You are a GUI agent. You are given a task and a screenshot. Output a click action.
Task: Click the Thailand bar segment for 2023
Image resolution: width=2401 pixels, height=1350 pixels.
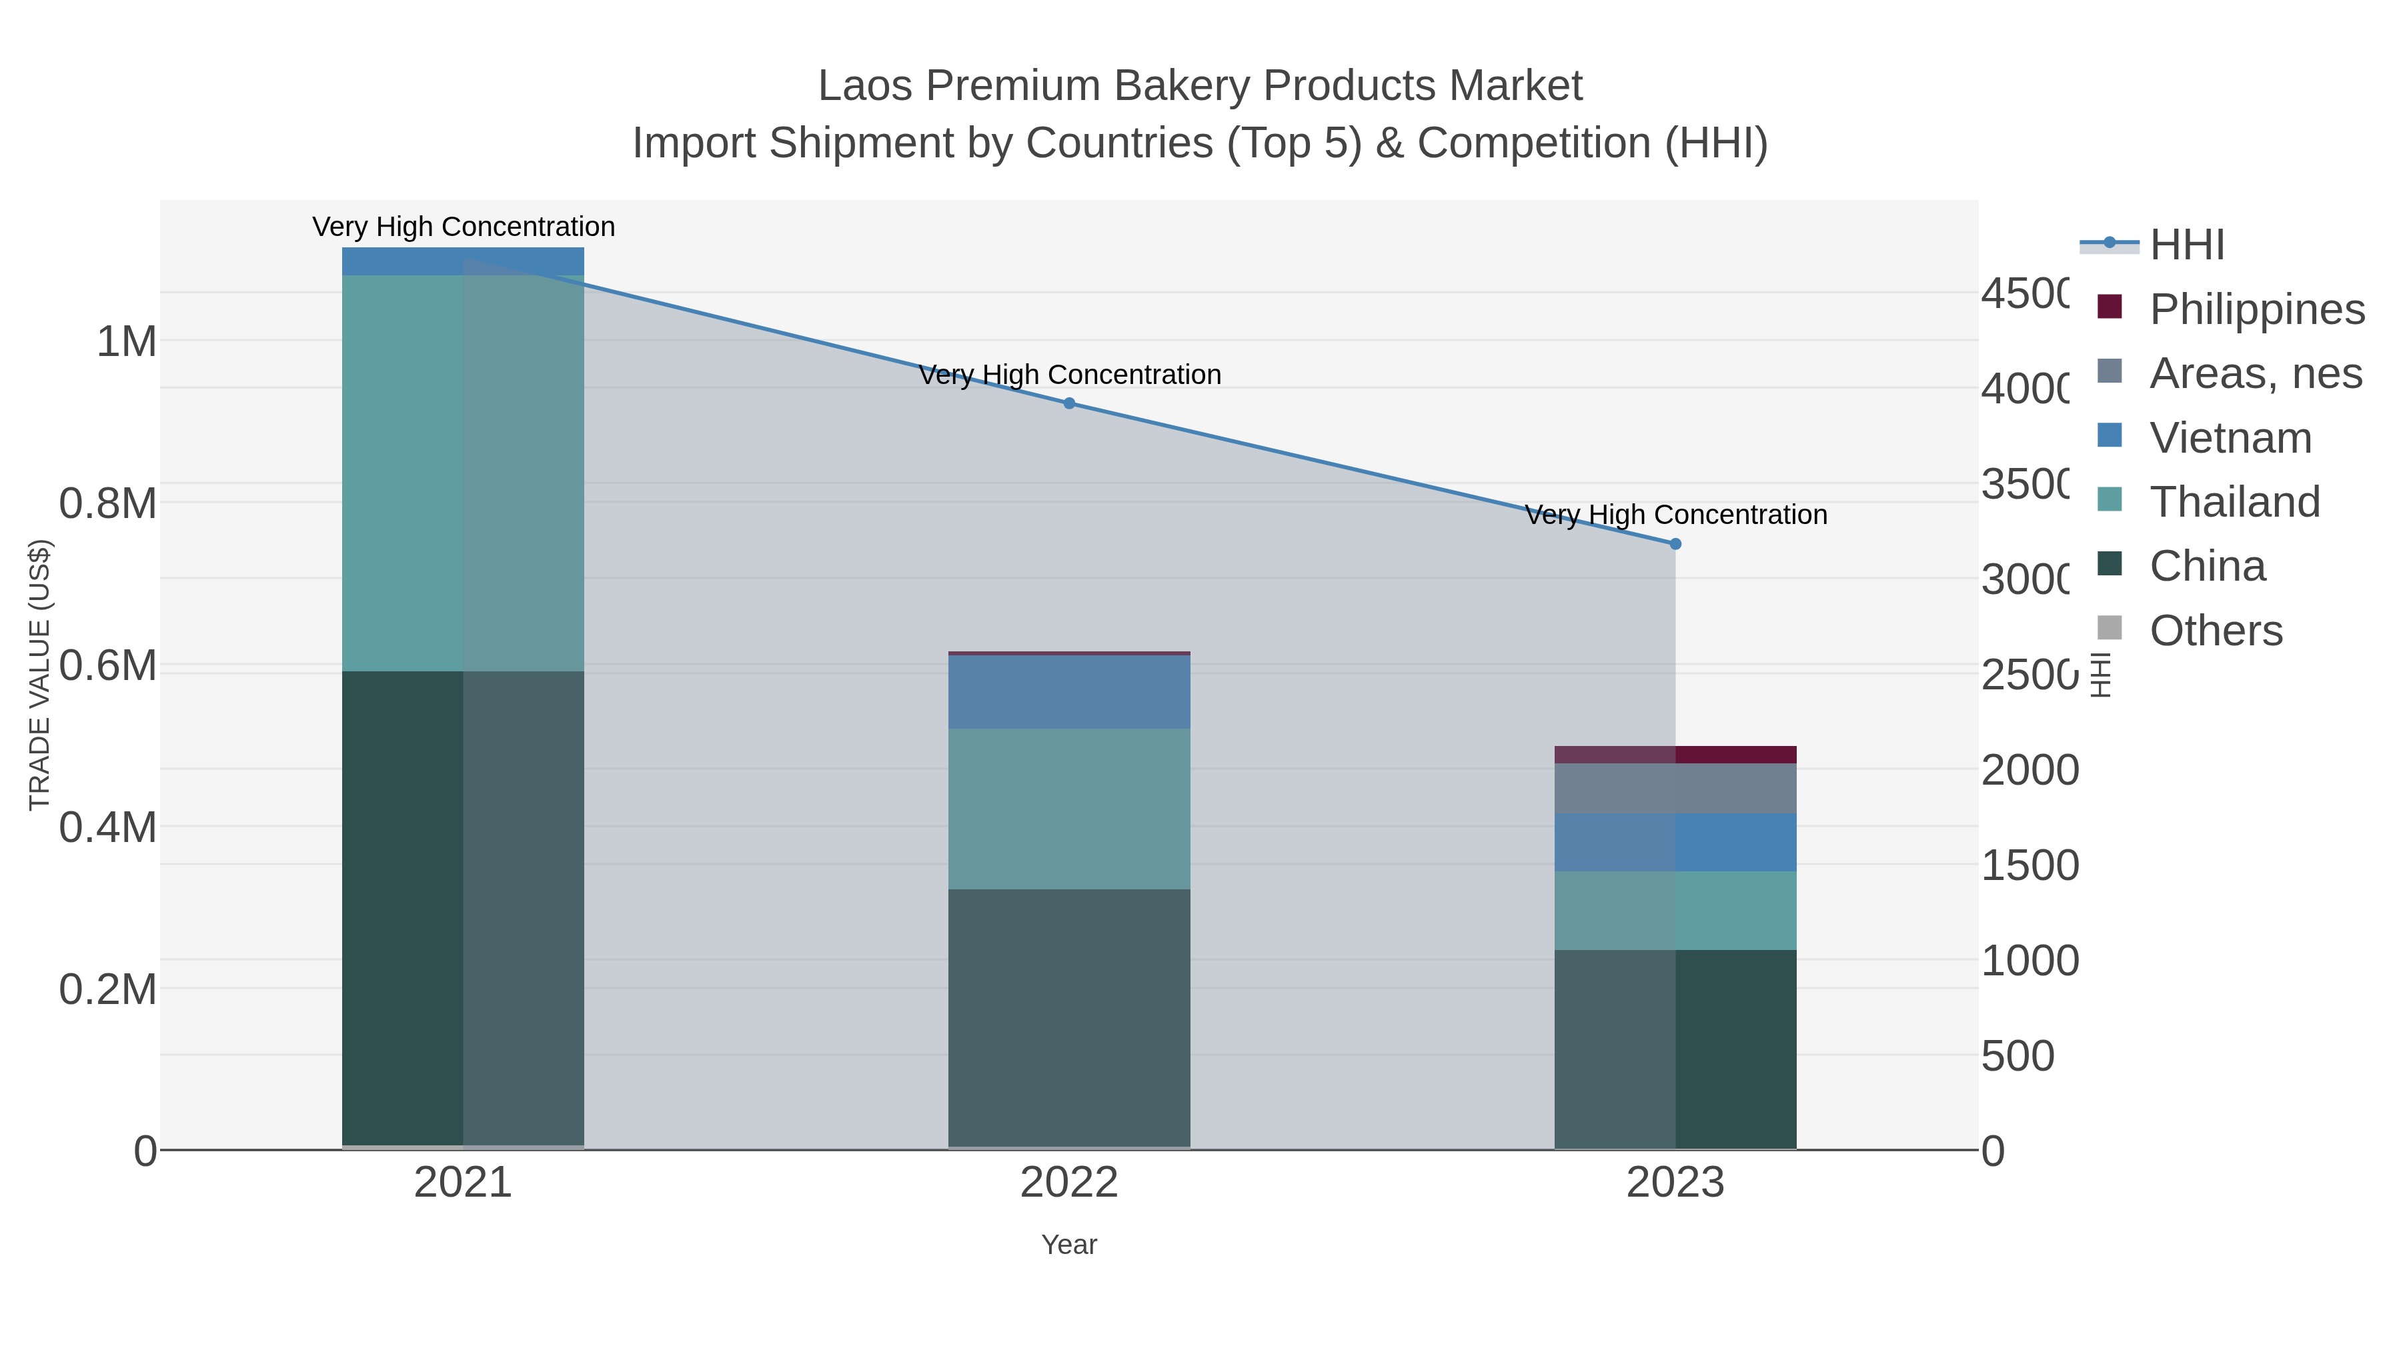click(x=1675, y=911)
